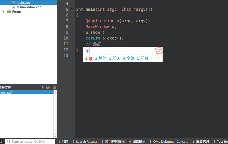This screenshot has width=228, height=144.
Task: Pick candidate 4 全体 from IME list
Action: pyautogui.click(x=129, y=58)
